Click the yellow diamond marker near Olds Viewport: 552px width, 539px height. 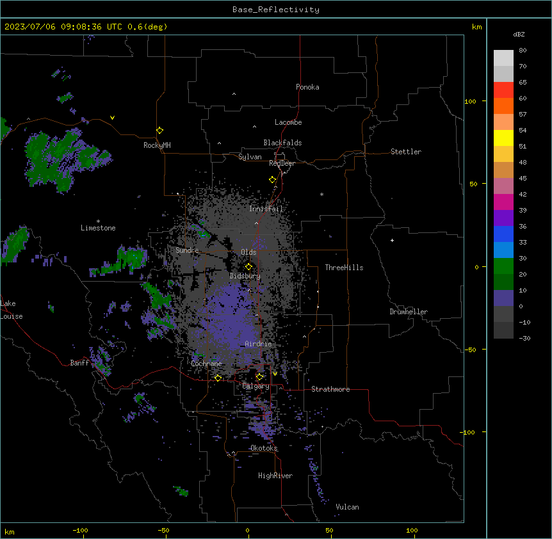tap(248, 266)
